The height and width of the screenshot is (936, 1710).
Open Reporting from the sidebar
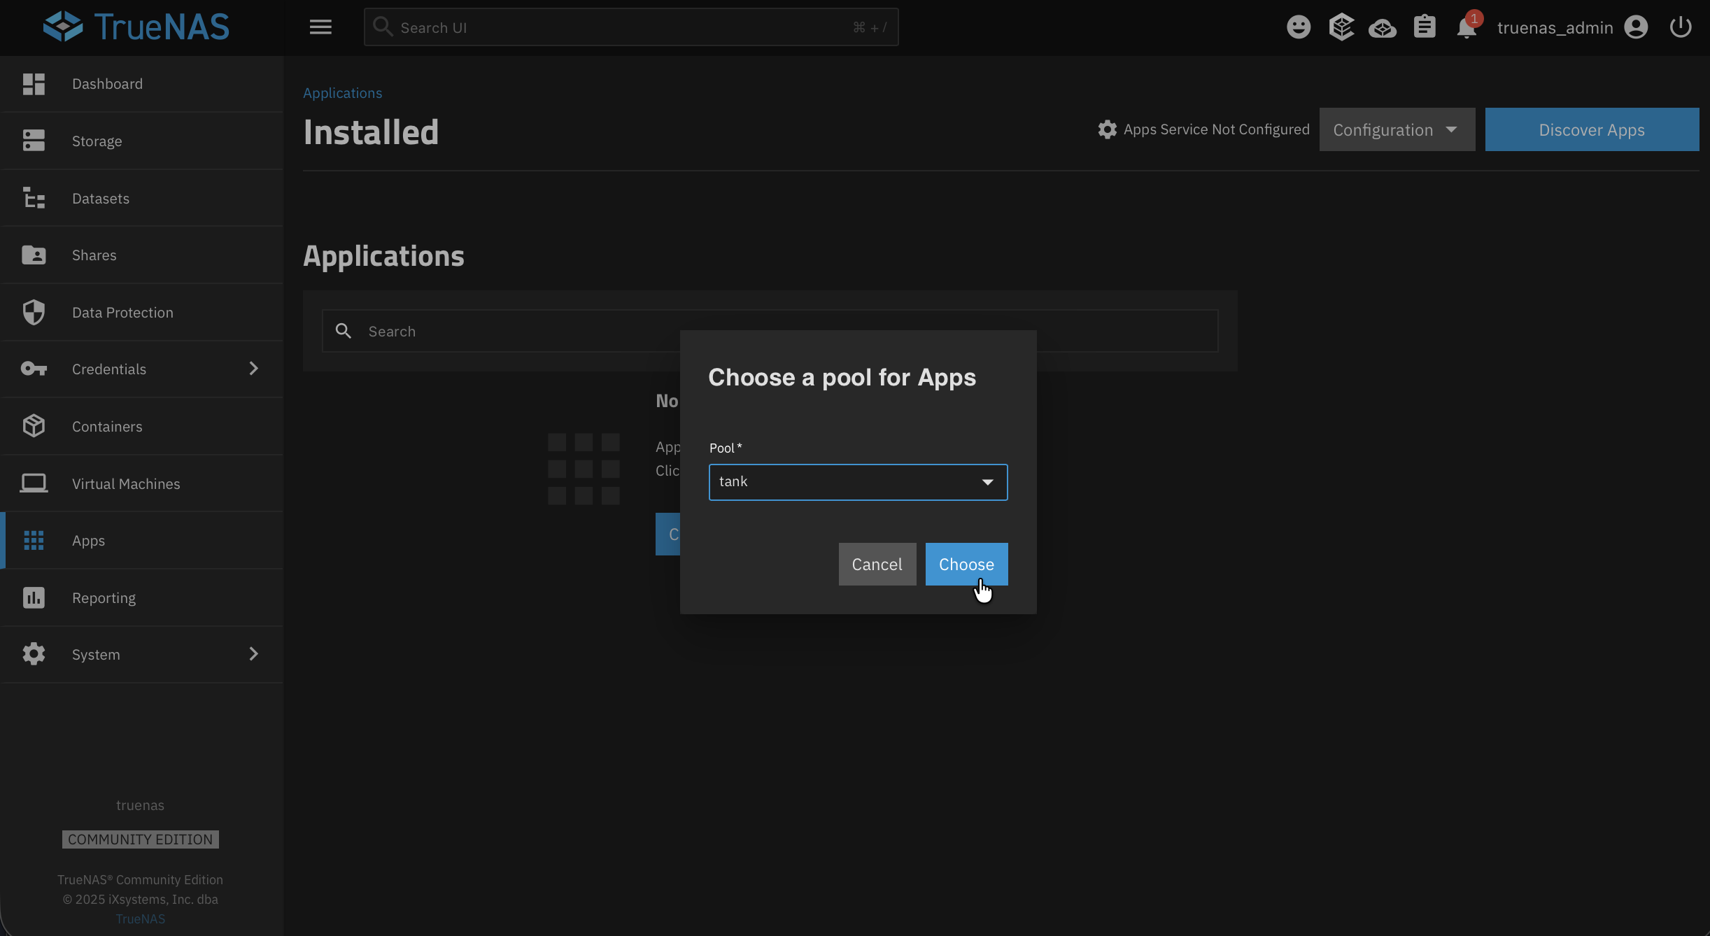(x=104, y=597)
